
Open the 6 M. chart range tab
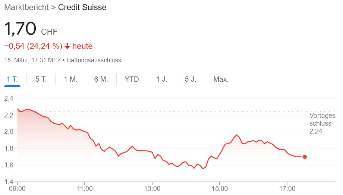coord(101,79)
